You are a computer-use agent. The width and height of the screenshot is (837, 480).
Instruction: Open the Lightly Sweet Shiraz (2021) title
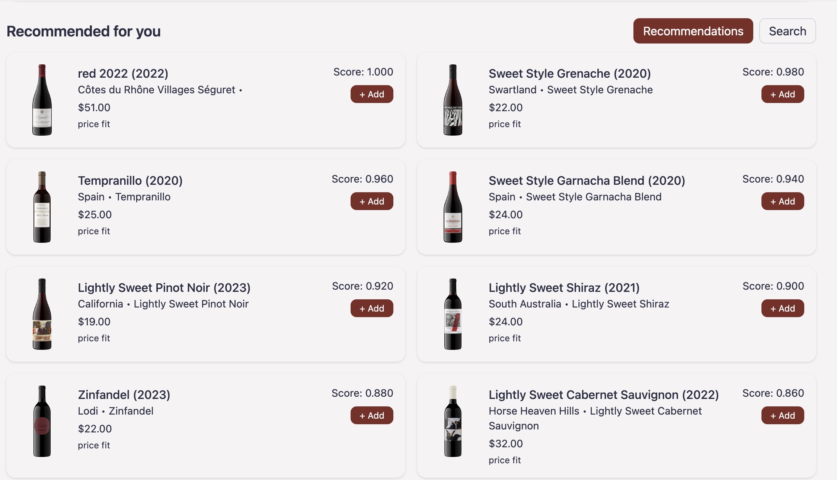564,288
